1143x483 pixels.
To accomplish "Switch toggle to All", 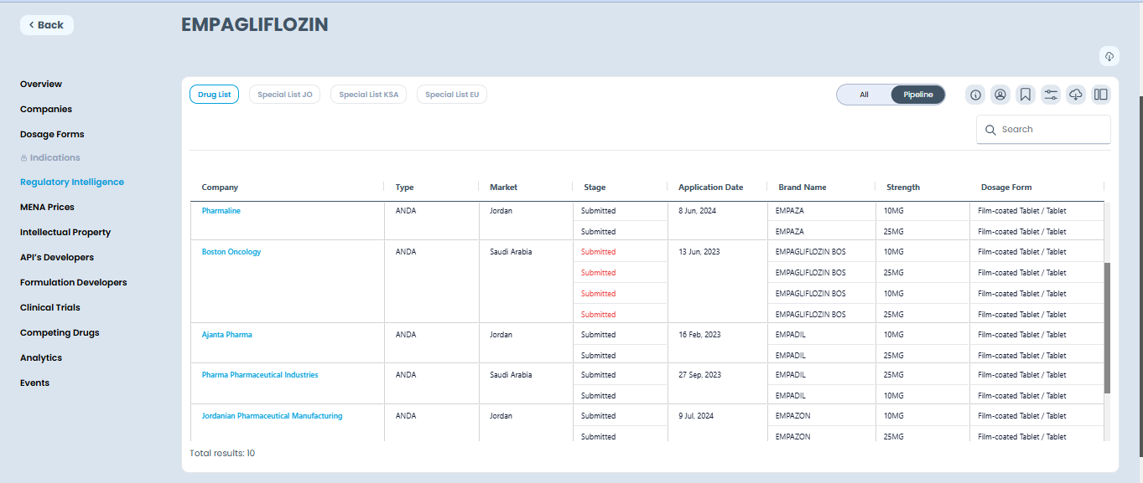I will (864, 95).
